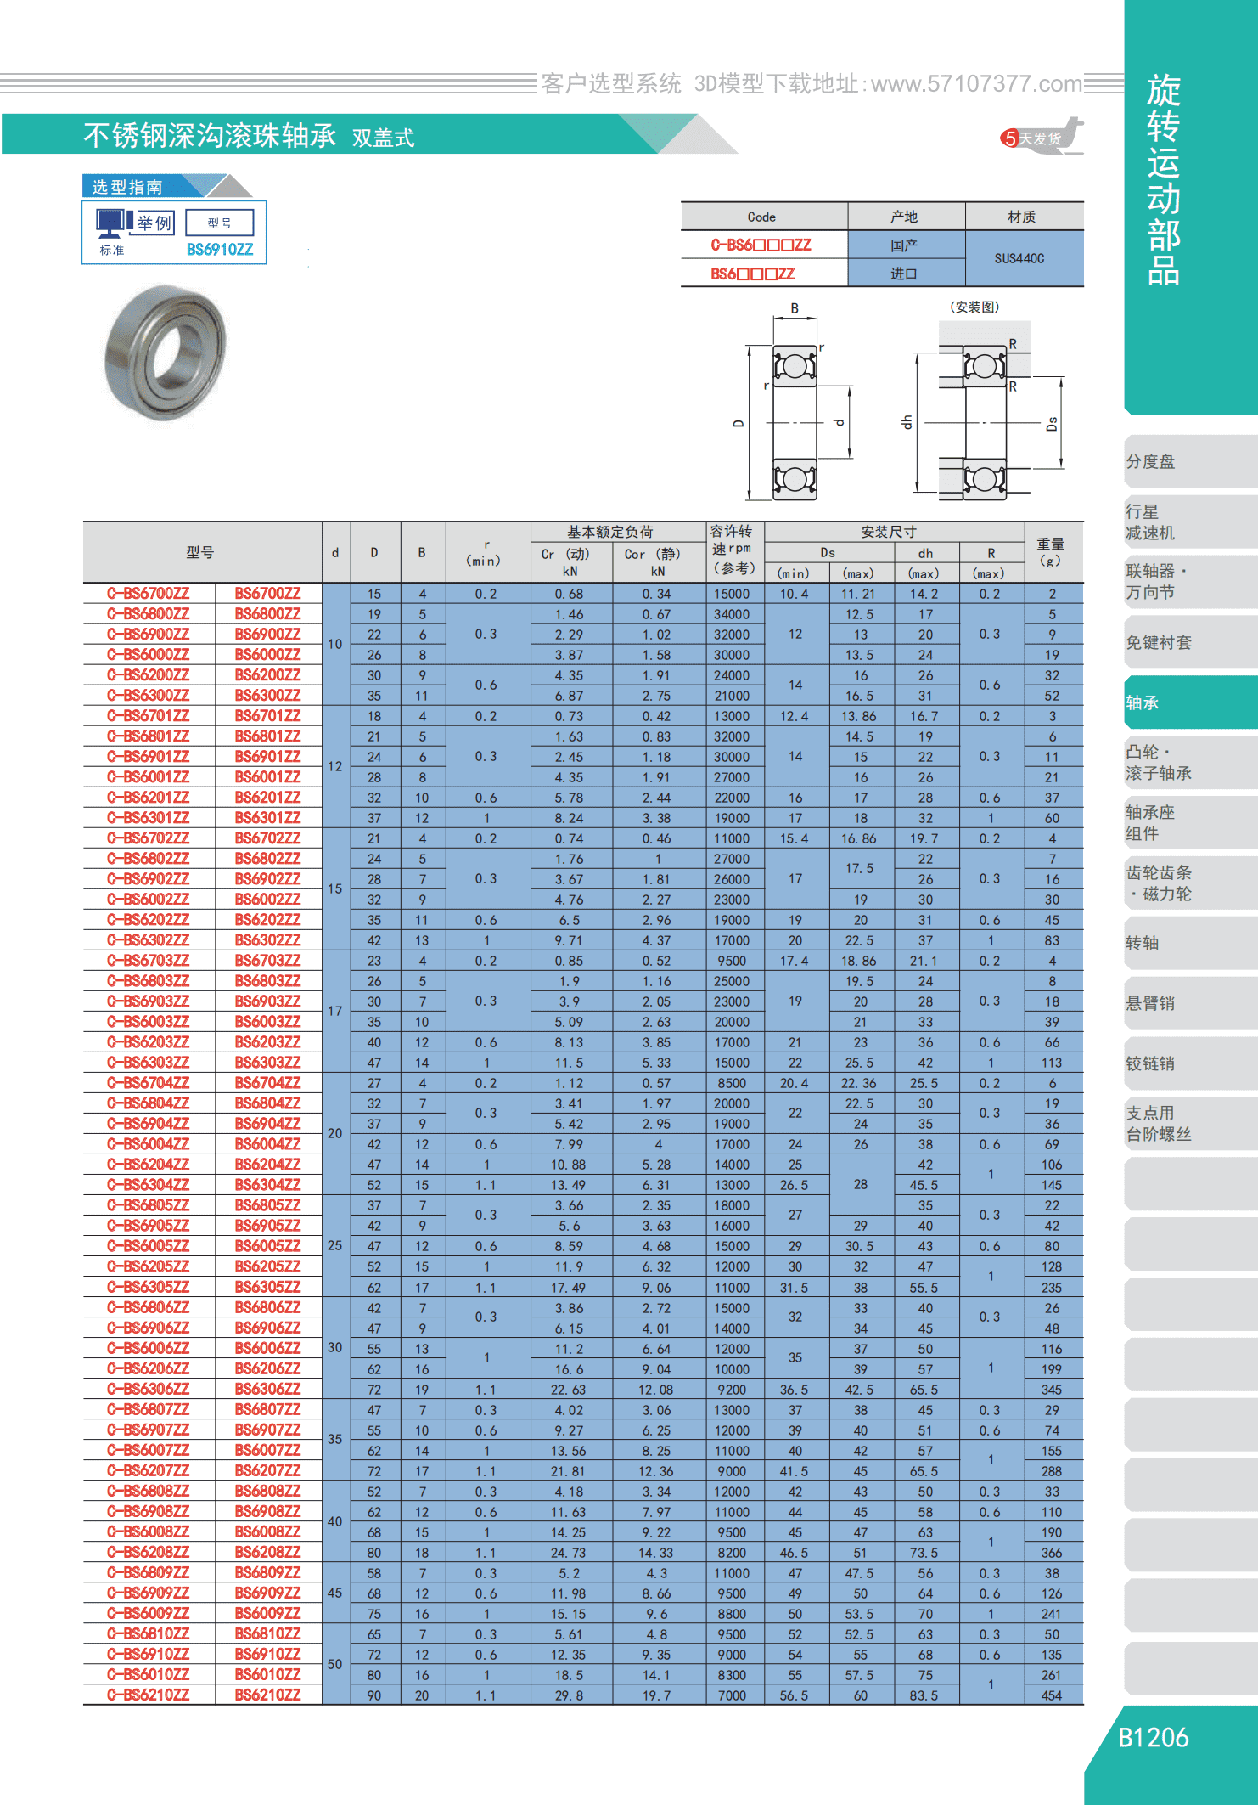Viewport: 1258px width, 1805px height.
Task: Click model C-BS6203ZZ row
Action: pyautogui.click(x=149, y=1042)
